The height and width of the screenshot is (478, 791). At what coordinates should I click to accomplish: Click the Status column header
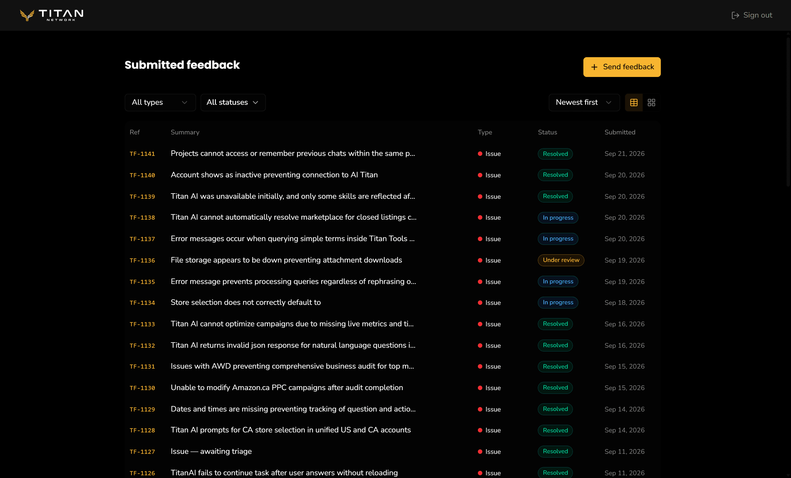click(547, 132)
